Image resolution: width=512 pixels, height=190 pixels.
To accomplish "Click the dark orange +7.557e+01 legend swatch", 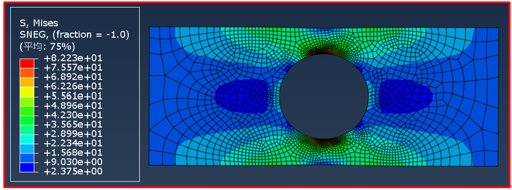I will (27, 73).
